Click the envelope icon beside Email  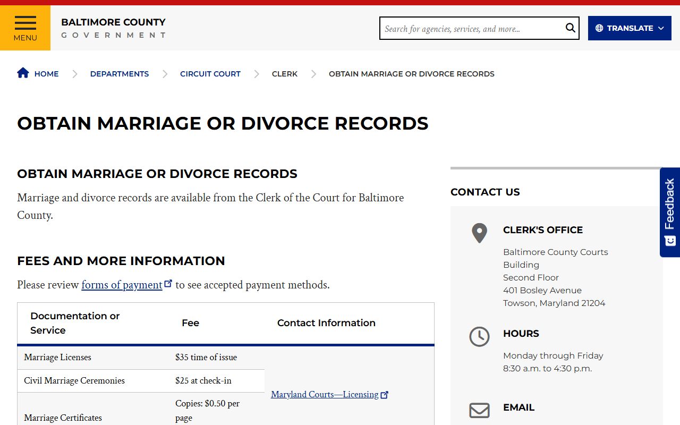tap(479, 410)
